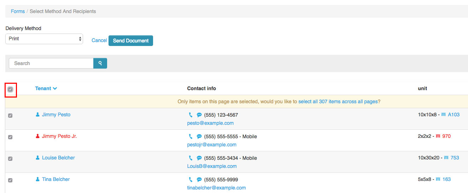Click chat bubble icon for Jimmy Pesto Jr.
468x193 pixels.
[199, 136]
